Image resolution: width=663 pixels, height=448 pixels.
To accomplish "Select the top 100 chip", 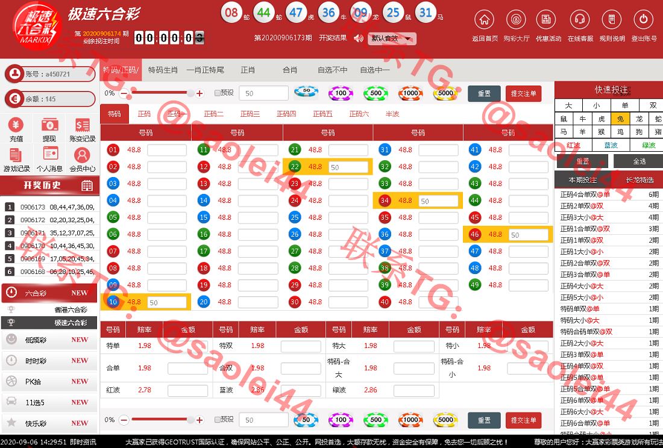I will [341, 93].
